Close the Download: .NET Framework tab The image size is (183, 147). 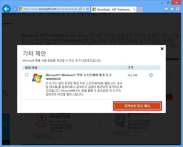(134, 9)
